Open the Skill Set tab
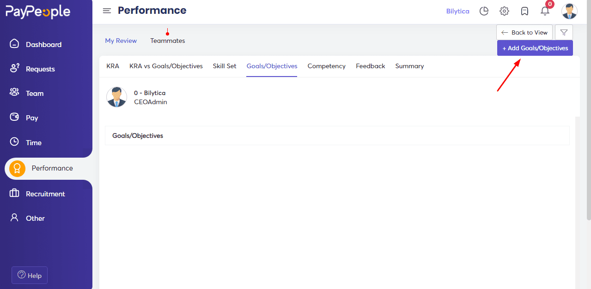591x289 pixels. coord(225,66)
